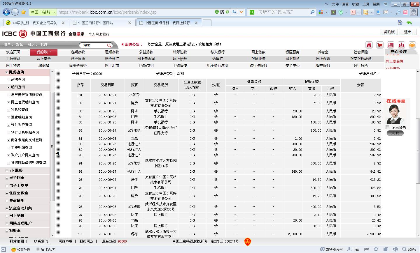Click the red home icon in ICBC header
Viewport: 420px width, 253px height.
point(369,45)
